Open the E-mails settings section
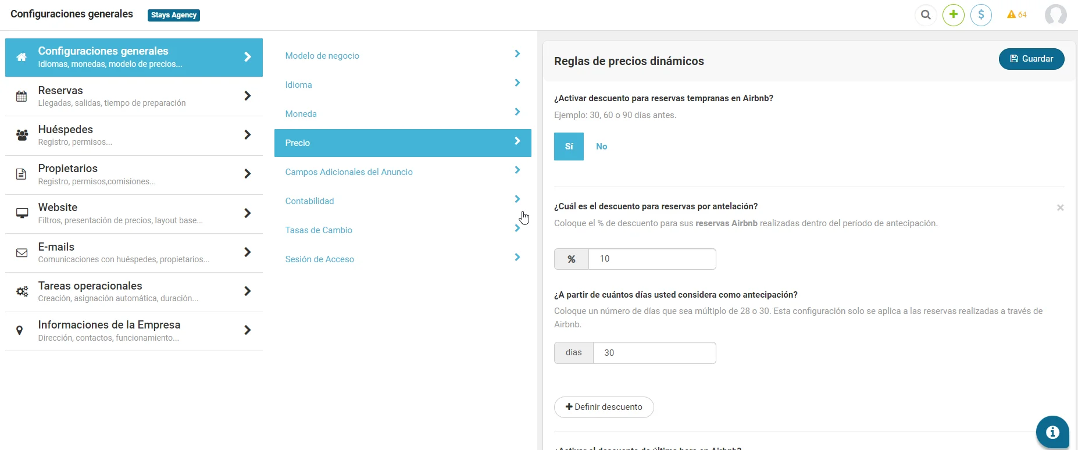Viewport: 1078px width, 450px height. [134, 253]
